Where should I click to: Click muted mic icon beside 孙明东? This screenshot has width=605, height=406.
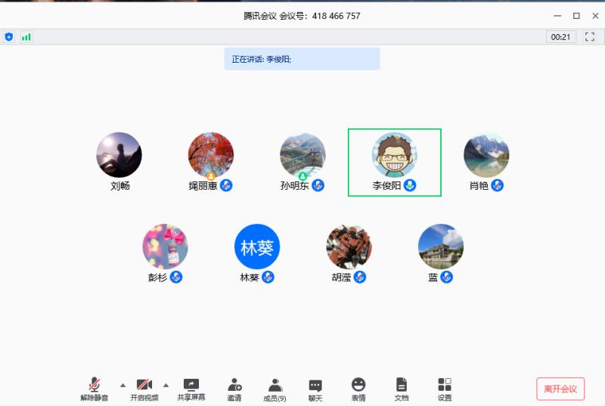pos(318,185)
